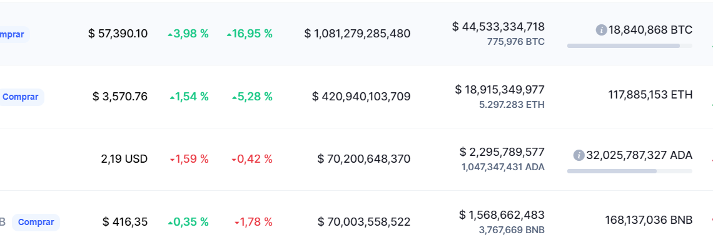Image resolution: width=713 pixels, height=250 pixels.
Task: Click the Cardano price 2,19 USD
Action: point(124,159)
